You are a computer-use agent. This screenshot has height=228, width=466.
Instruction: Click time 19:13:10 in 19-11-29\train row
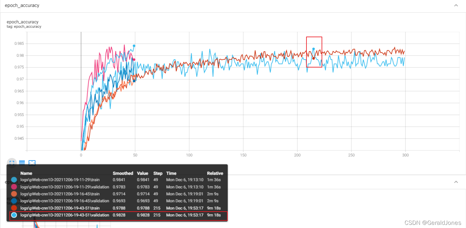tap(185, 180)
